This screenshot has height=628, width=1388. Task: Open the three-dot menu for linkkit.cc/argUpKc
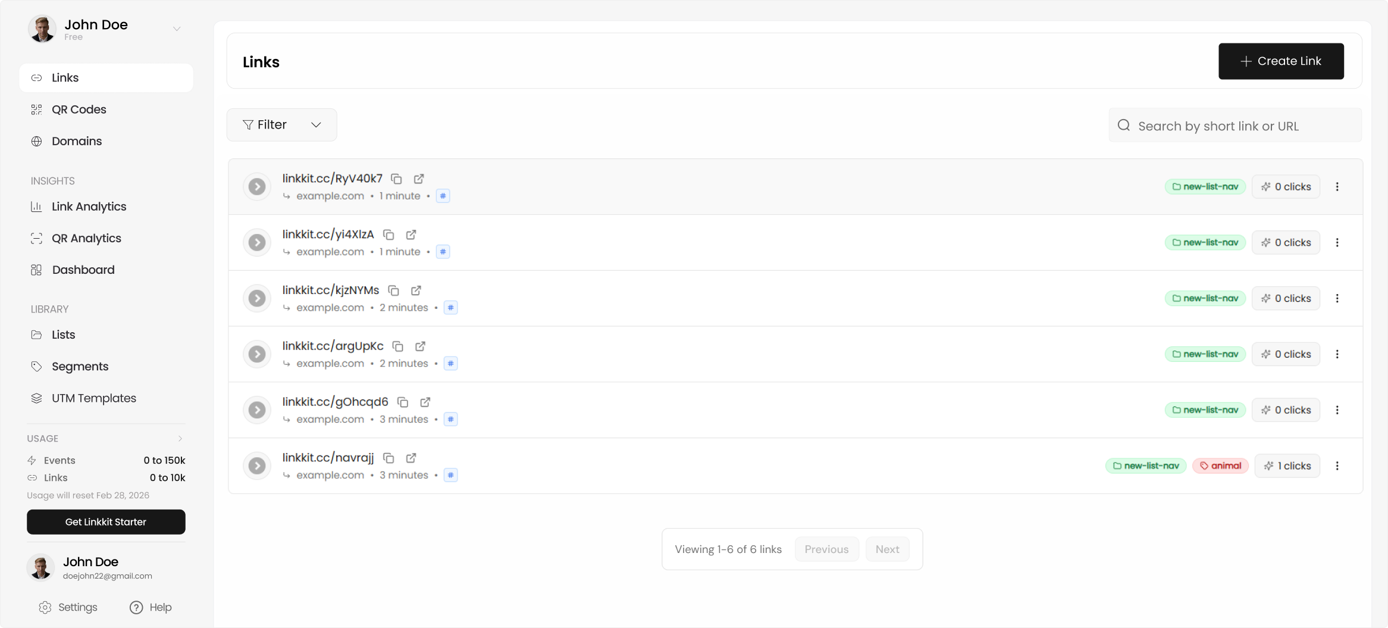point(1337,354)
